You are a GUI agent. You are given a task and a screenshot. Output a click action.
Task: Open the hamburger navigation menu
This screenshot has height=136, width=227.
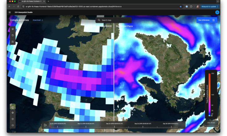[10, 12]
